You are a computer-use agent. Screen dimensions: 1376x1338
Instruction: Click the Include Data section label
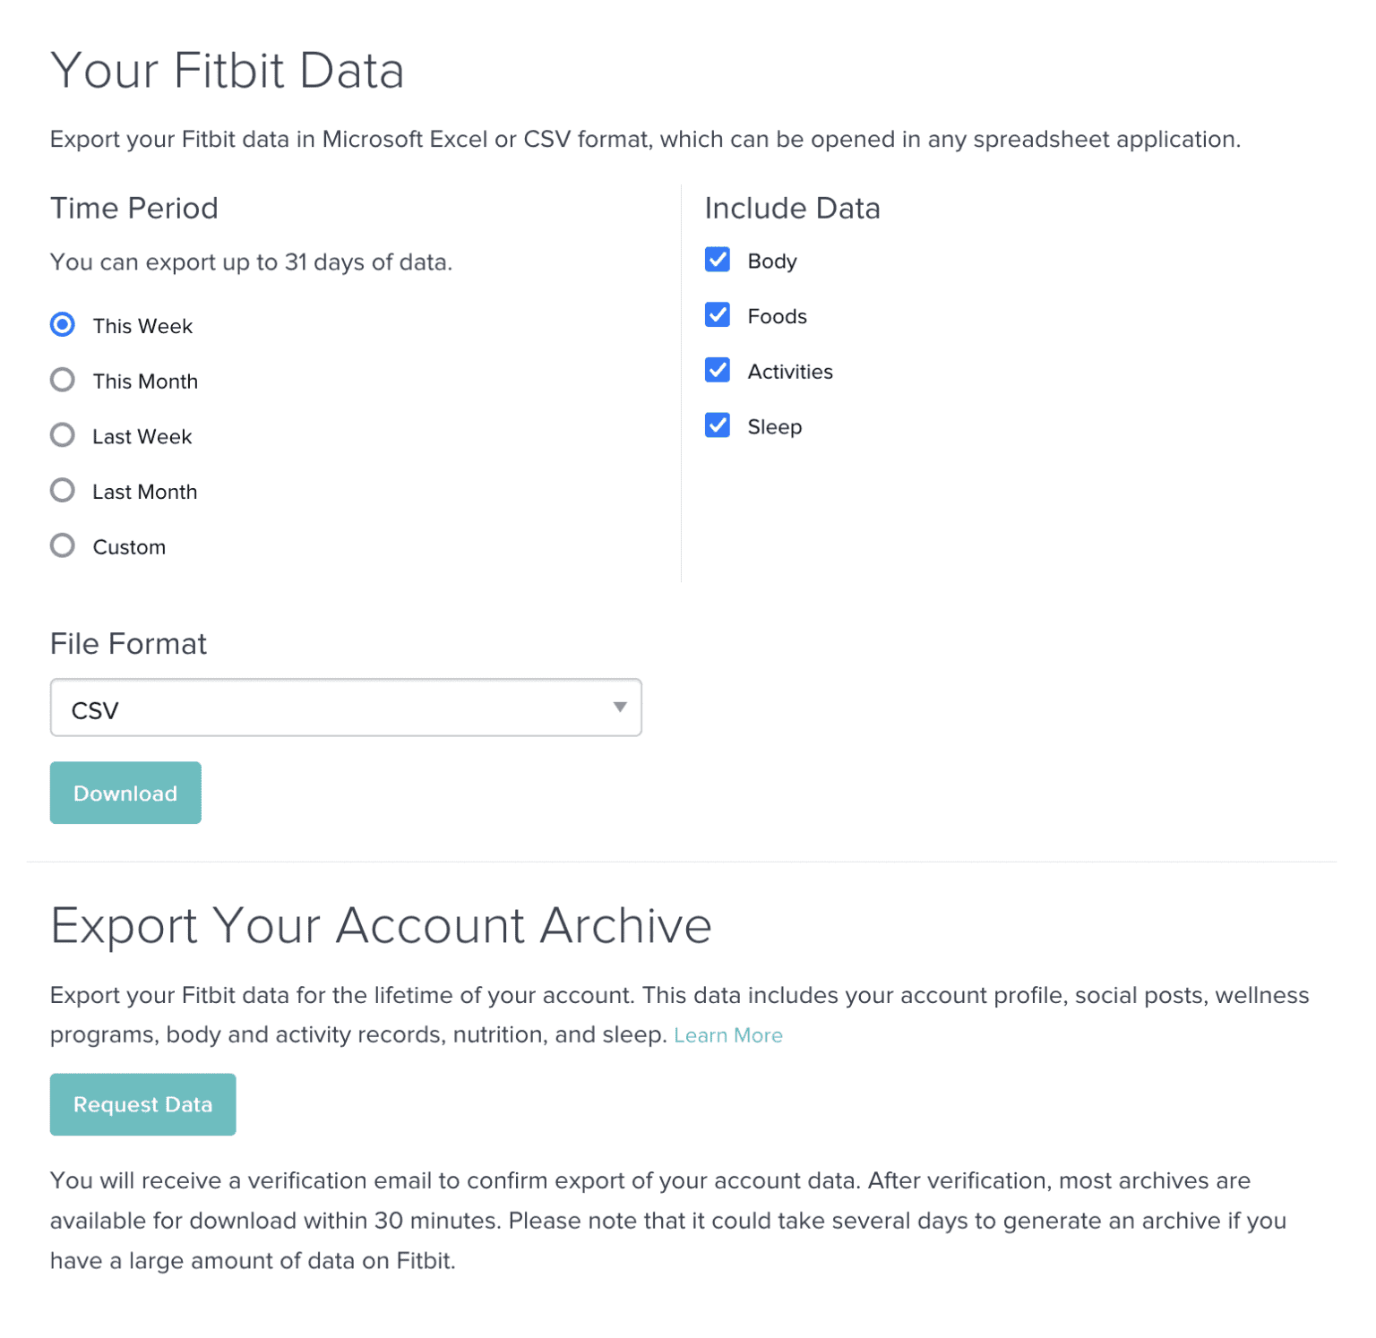(x=792, y=208)
